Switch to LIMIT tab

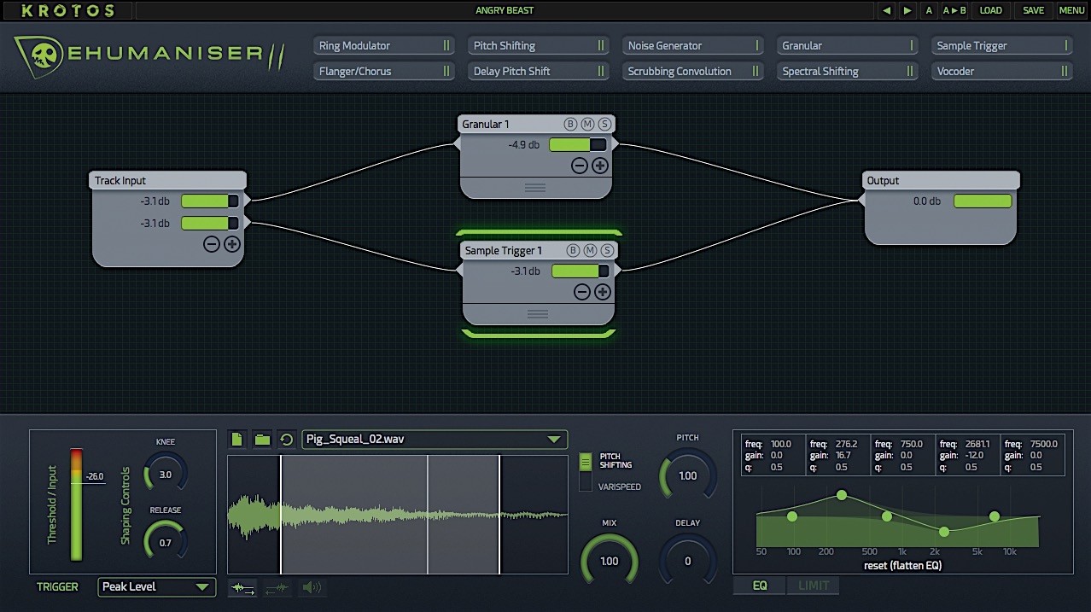814,586
